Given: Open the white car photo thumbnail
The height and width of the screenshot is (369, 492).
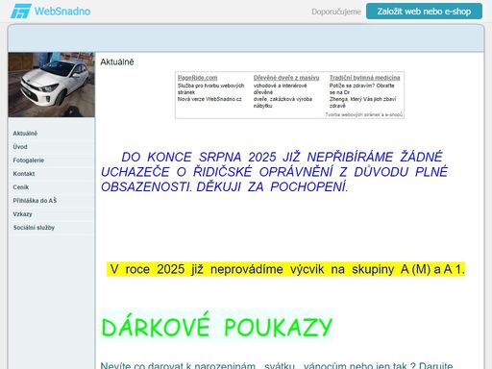Looking at the screenshot, I should (51, 85).
